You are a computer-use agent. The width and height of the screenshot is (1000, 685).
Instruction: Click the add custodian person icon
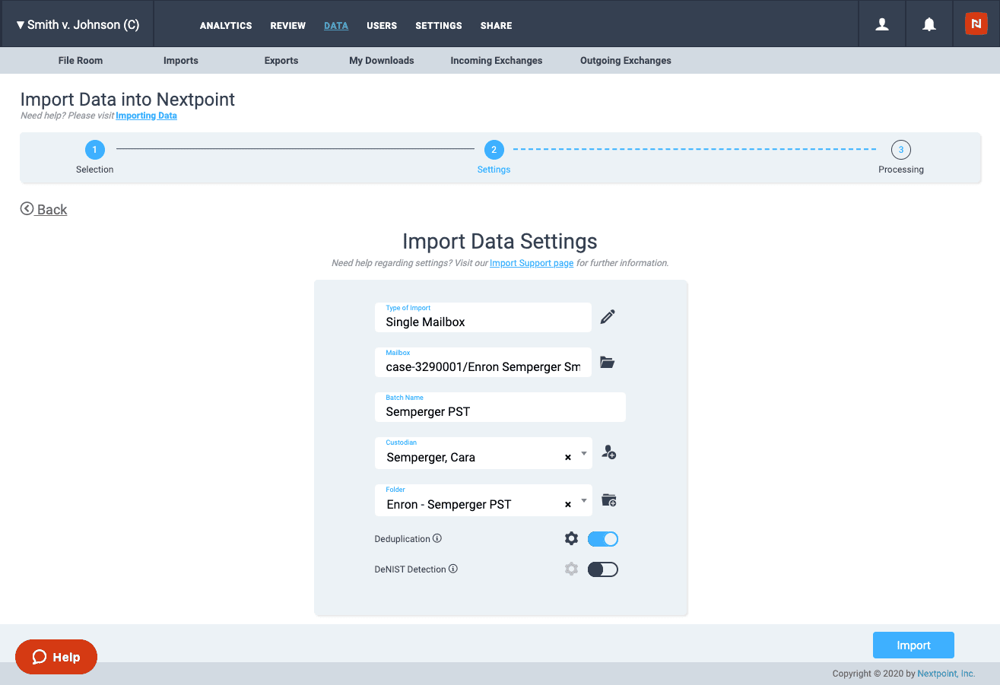(x=608, y=452)
